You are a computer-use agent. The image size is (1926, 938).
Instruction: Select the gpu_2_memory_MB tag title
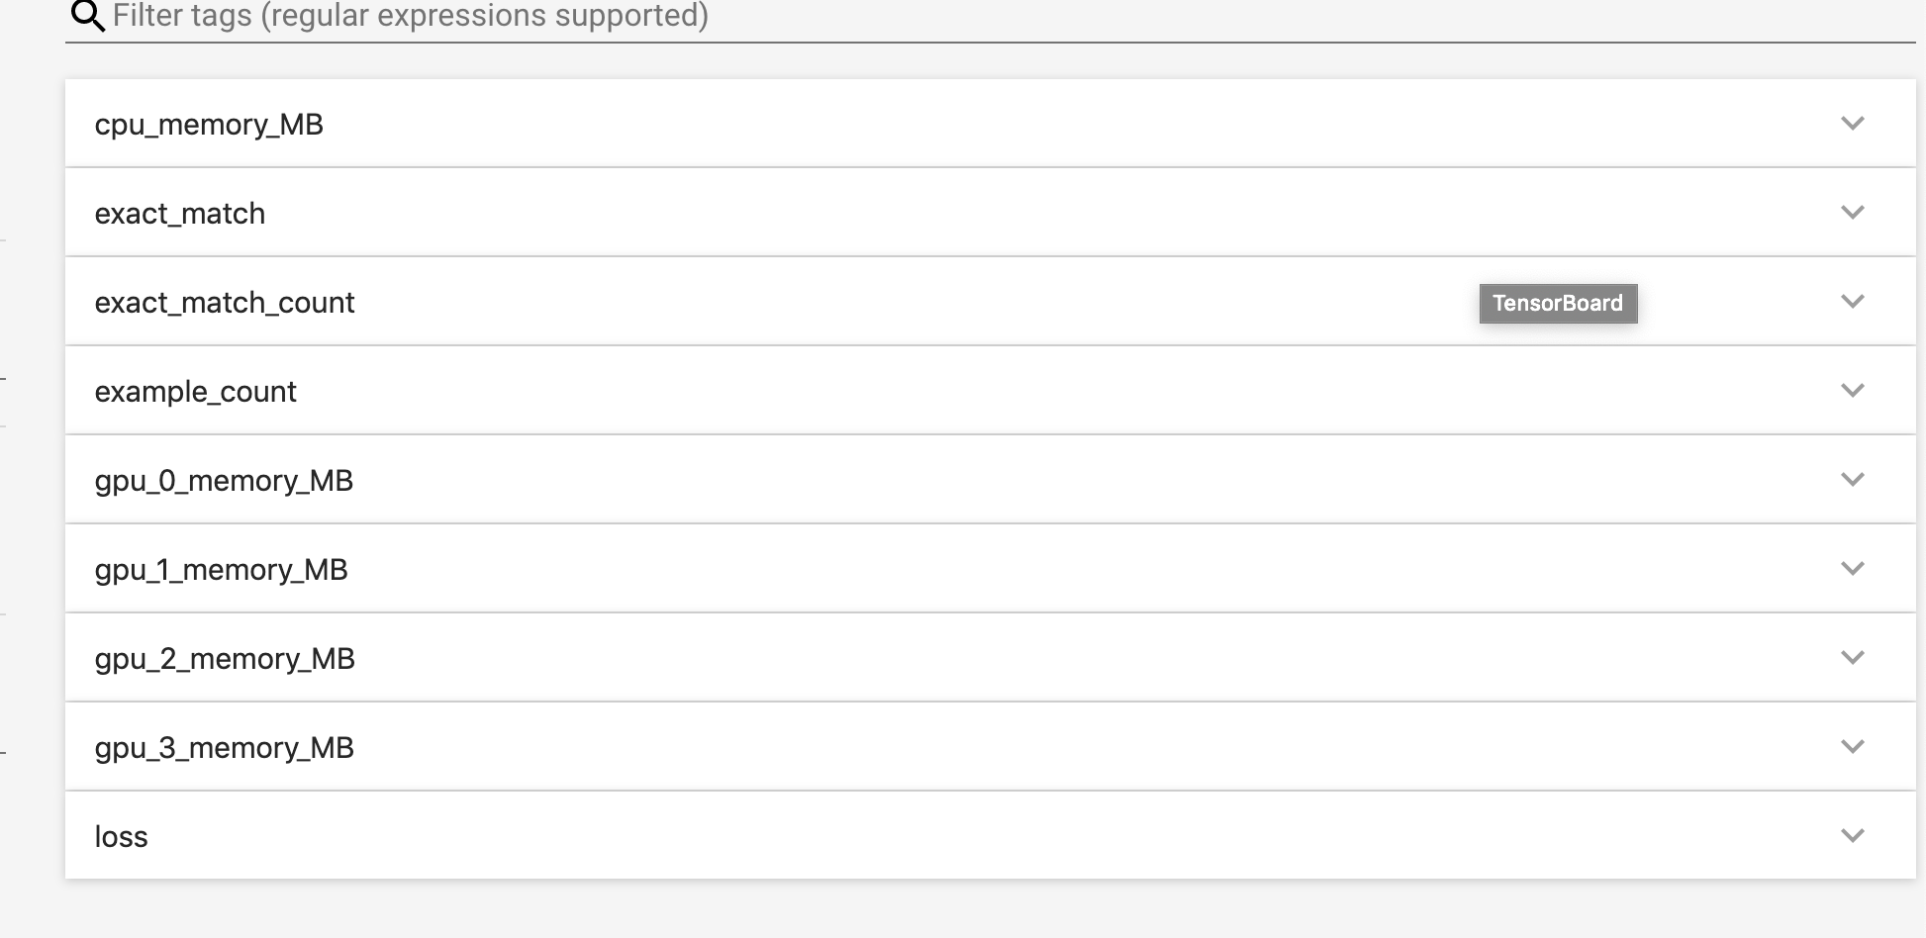pos(225,658)
